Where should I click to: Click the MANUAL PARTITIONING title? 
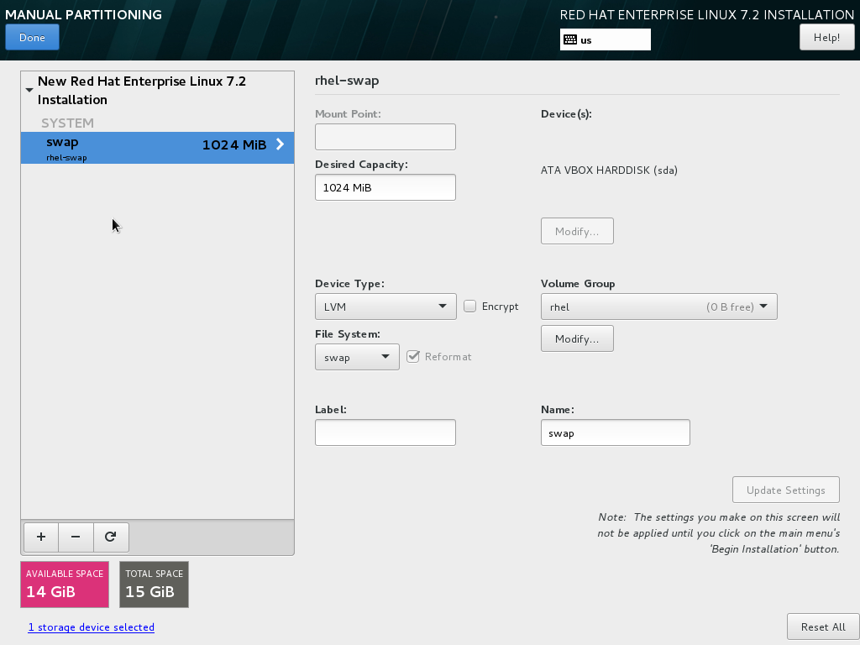click(83, 14)
